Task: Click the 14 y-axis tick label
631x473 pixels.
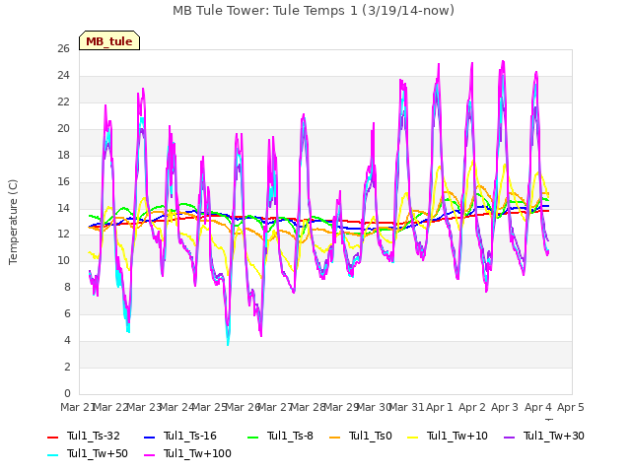Action: (63, 208)
